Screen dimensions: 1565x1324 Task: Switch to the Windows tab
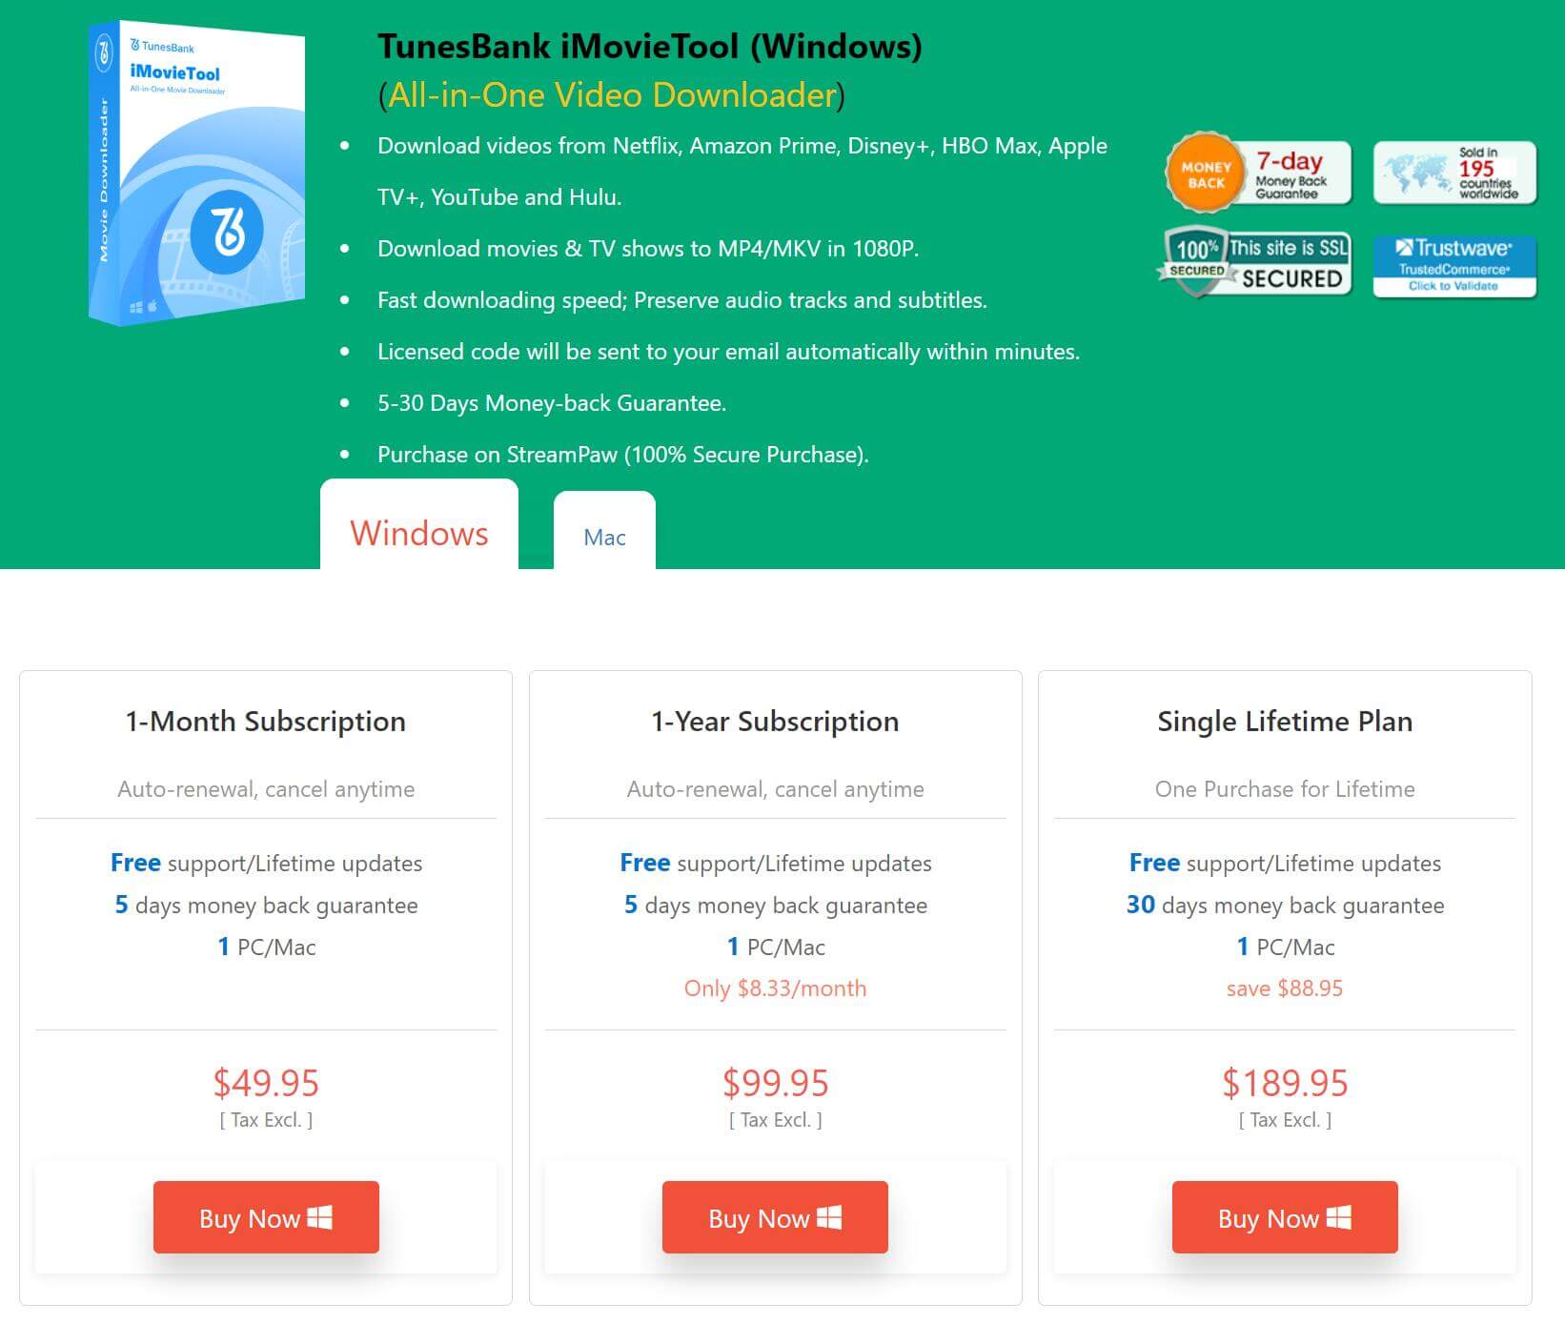(419, 533)
